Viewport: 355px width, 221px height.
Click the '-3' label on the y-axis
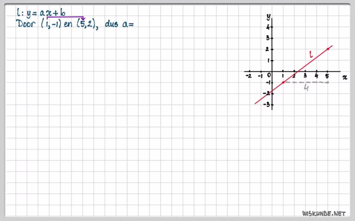point(267,104)
